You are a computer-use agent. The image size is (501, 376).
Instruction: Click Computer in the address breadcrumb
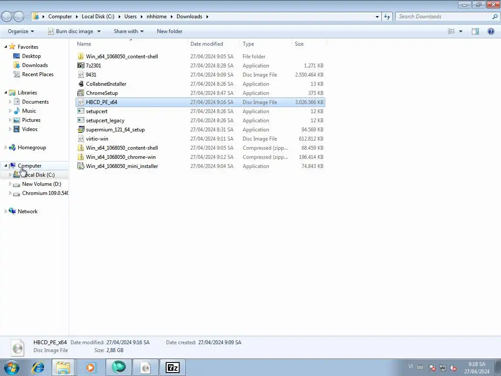60,17
